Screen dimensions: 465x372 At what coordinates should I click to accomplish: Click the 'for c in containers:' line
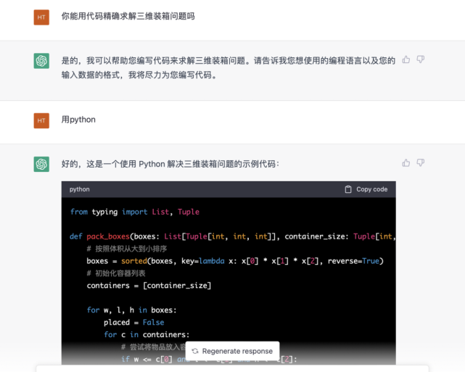[x=147, y=334]
